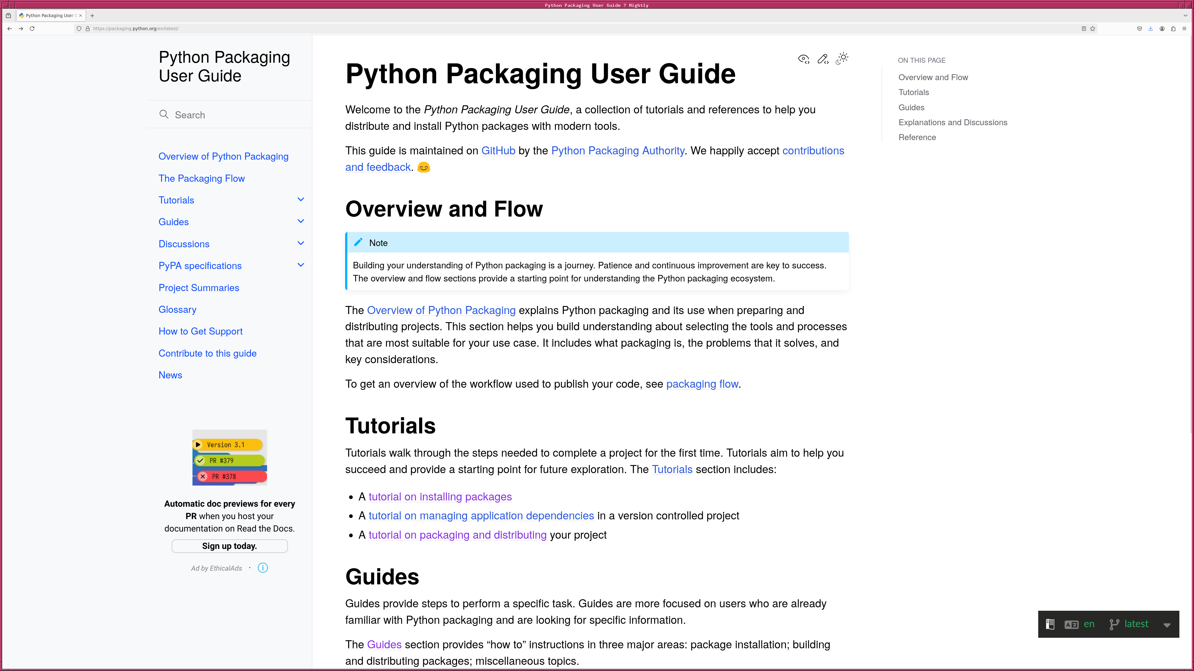Bookmark this page with star icon

pyautogui.click(x=1093, y=29)
